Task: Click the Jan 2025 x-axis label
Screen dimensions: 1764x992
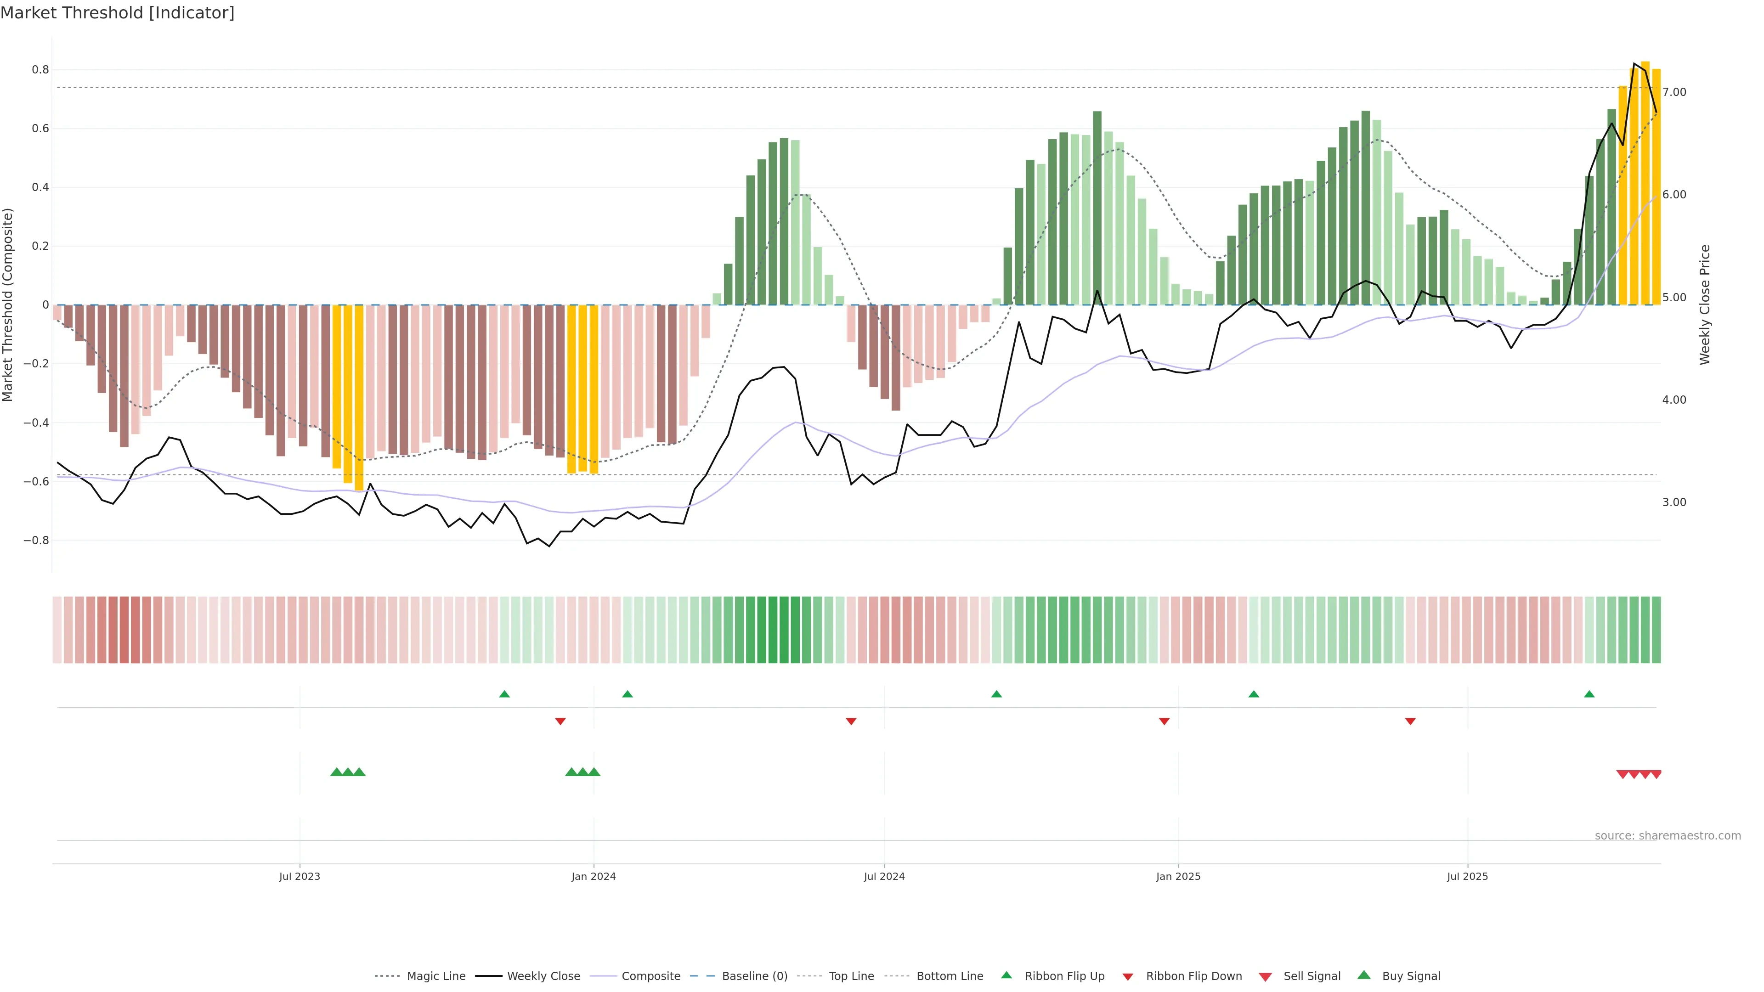Action: pos(1178,876)
